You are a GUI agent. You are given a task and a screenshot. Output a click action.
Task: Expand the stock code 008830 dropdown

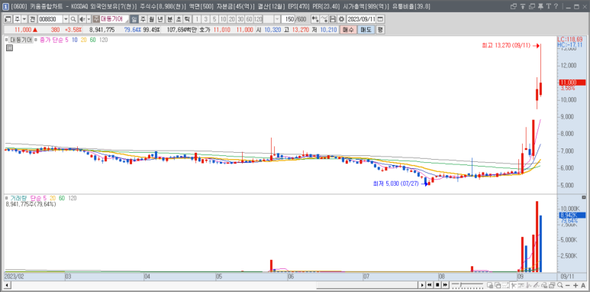pyautogui.click(x=66, y=19)
